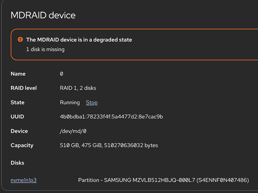Select the UUID value string
Screen dimensions: 258x193
[x=111, y=117]
